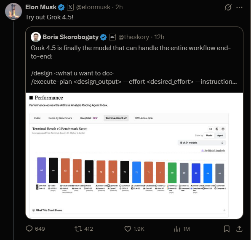This screenshot has height=240, width=251.
Task: Open the DeepSWE tab
Action: pos(89,118)
